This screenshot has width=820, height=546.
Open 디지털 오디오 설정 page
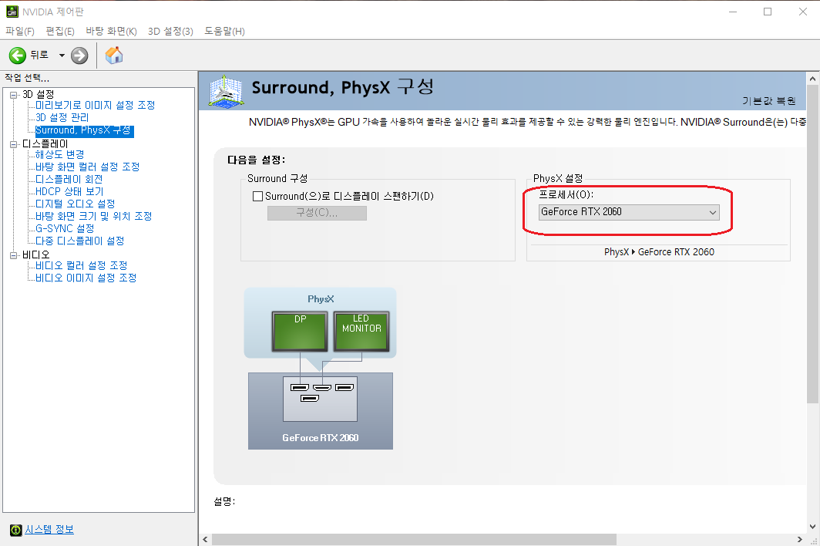tap(76, 204)
